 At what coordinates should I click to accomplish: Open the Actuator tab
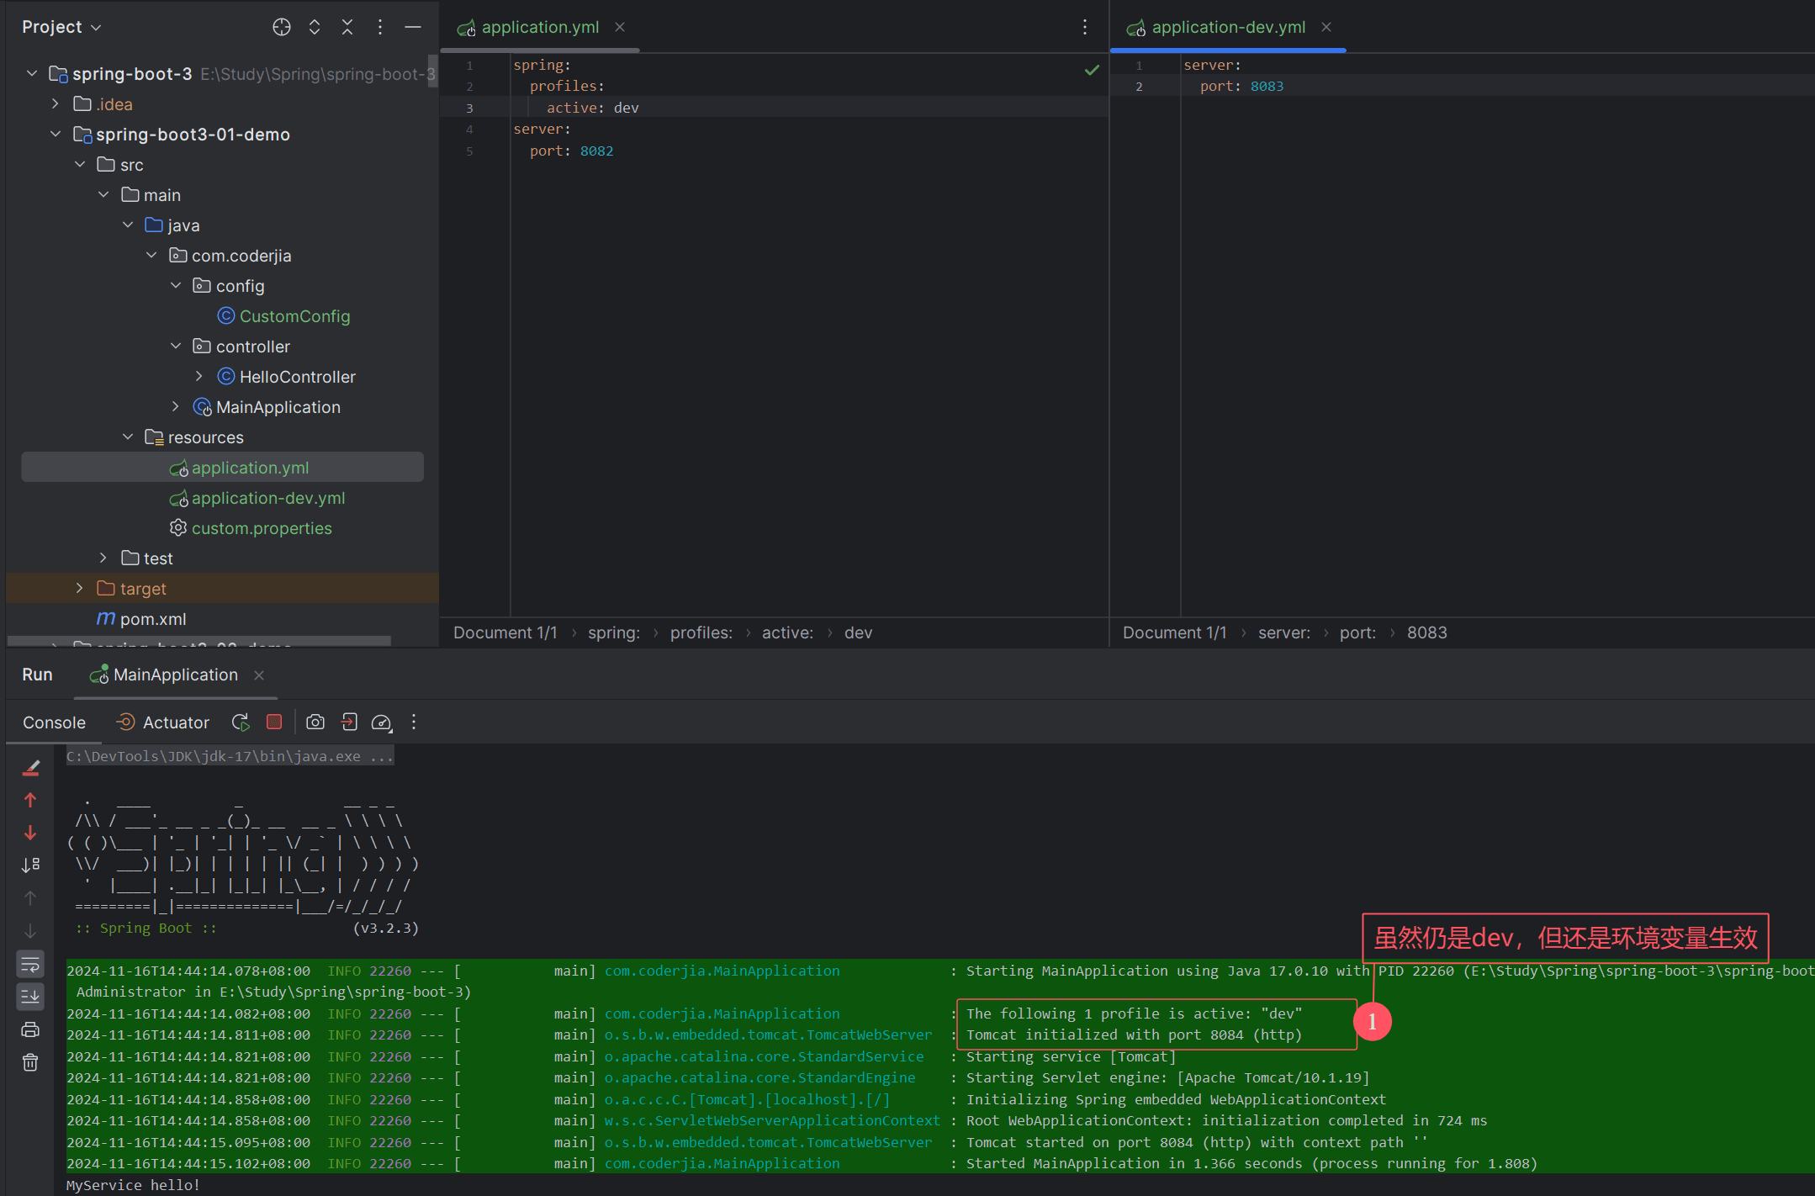coord(162,722)
